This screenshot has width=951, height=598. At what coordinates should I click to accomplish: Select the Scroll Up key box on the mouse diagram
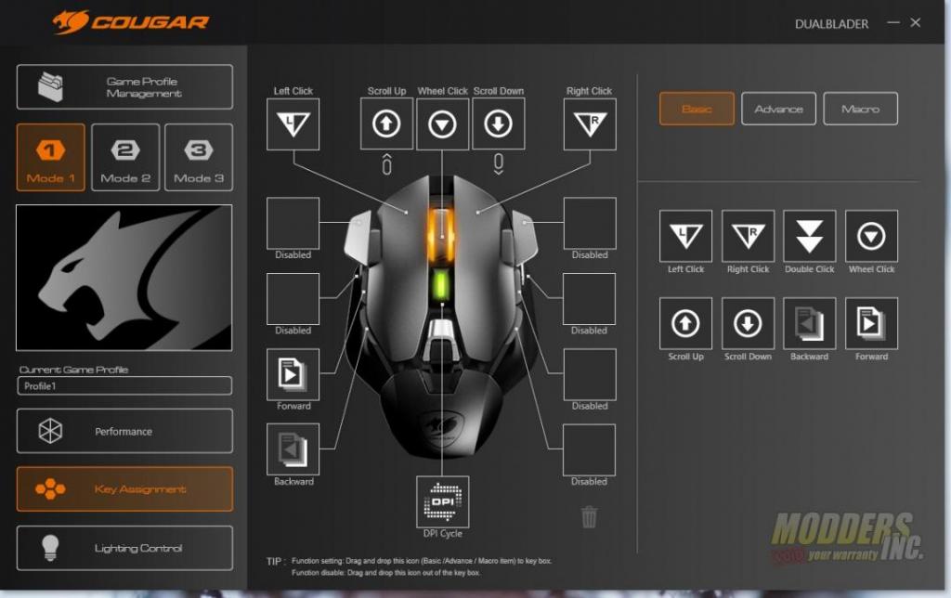coord(386,123)
